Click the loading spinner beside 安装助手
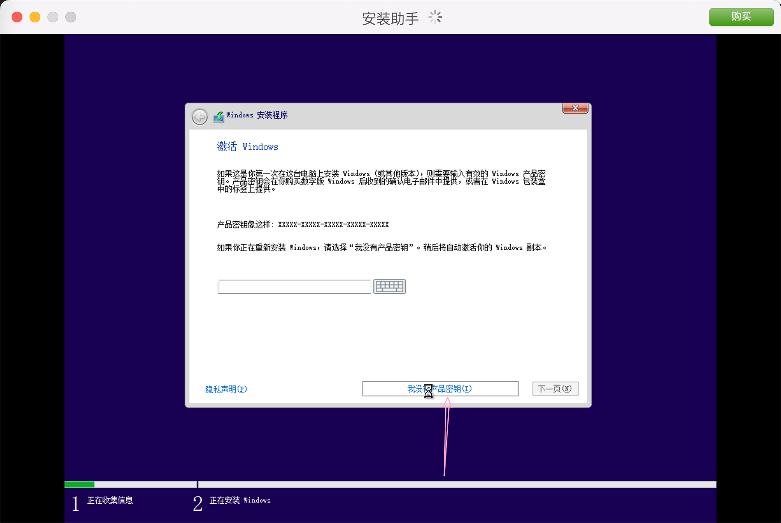The height and width of the screenshot is (523, 781). [x=435, y=17]
